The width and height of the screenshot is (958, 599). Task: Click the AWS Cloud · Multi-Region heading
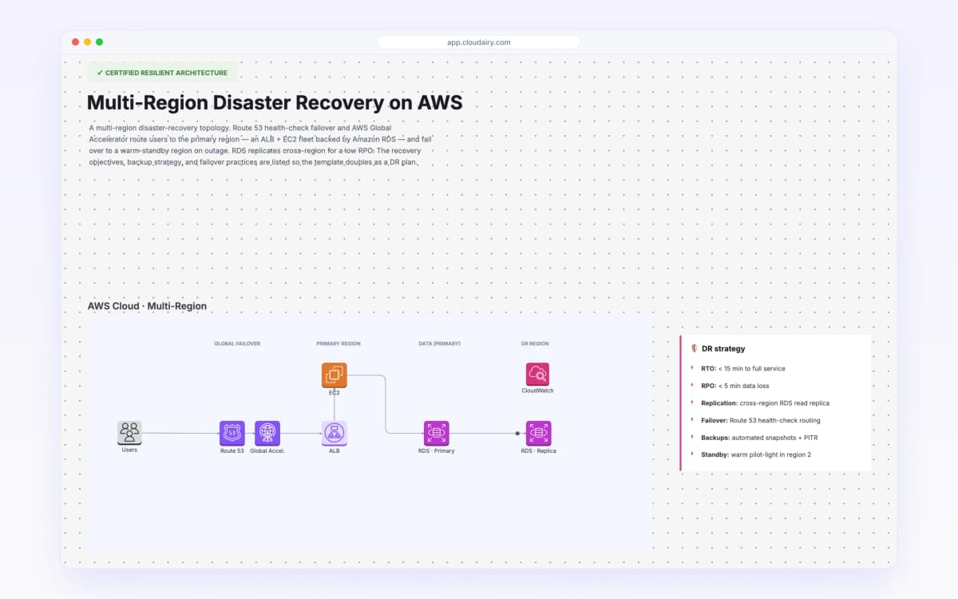point(147,306)
